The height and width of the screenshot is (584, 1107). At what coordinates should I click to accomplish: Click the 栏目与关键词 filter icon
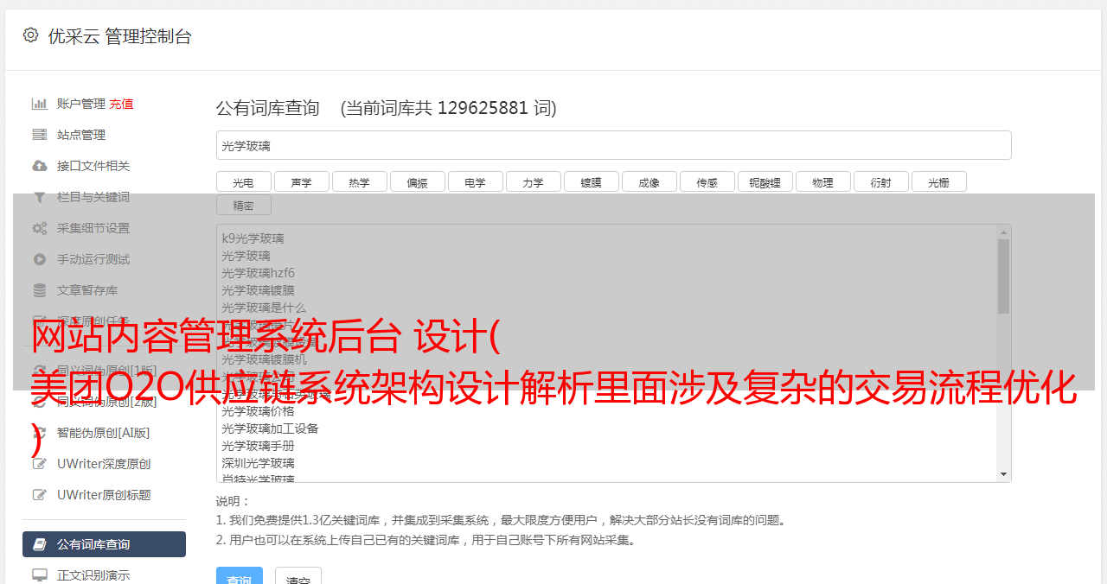coord(40,197)
